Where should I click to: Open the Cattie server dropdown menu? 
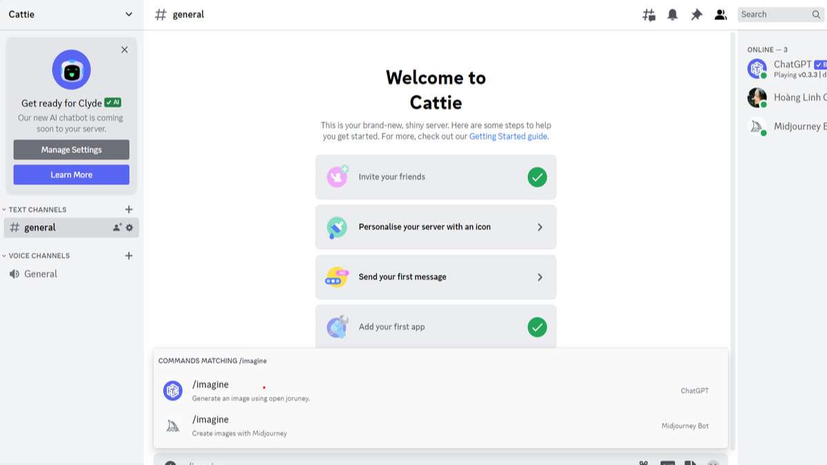pyautogui.click(x=69, y=14)
